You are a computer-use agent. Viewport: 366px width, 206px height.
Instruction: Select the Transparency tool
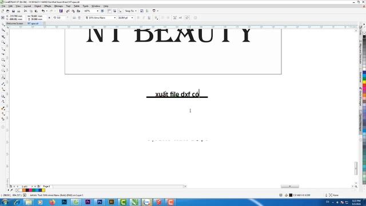pos(3,102)
